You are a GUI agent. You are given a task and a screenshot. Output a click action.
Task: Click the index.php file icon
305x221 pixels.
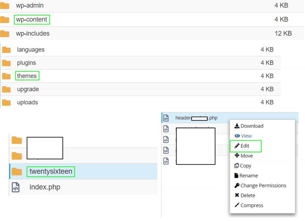(16, 187)
